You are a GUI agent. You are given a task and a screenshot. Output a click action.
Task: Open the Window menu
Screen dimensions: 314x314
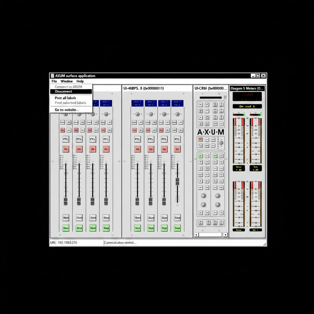click(x=67, y=81)
